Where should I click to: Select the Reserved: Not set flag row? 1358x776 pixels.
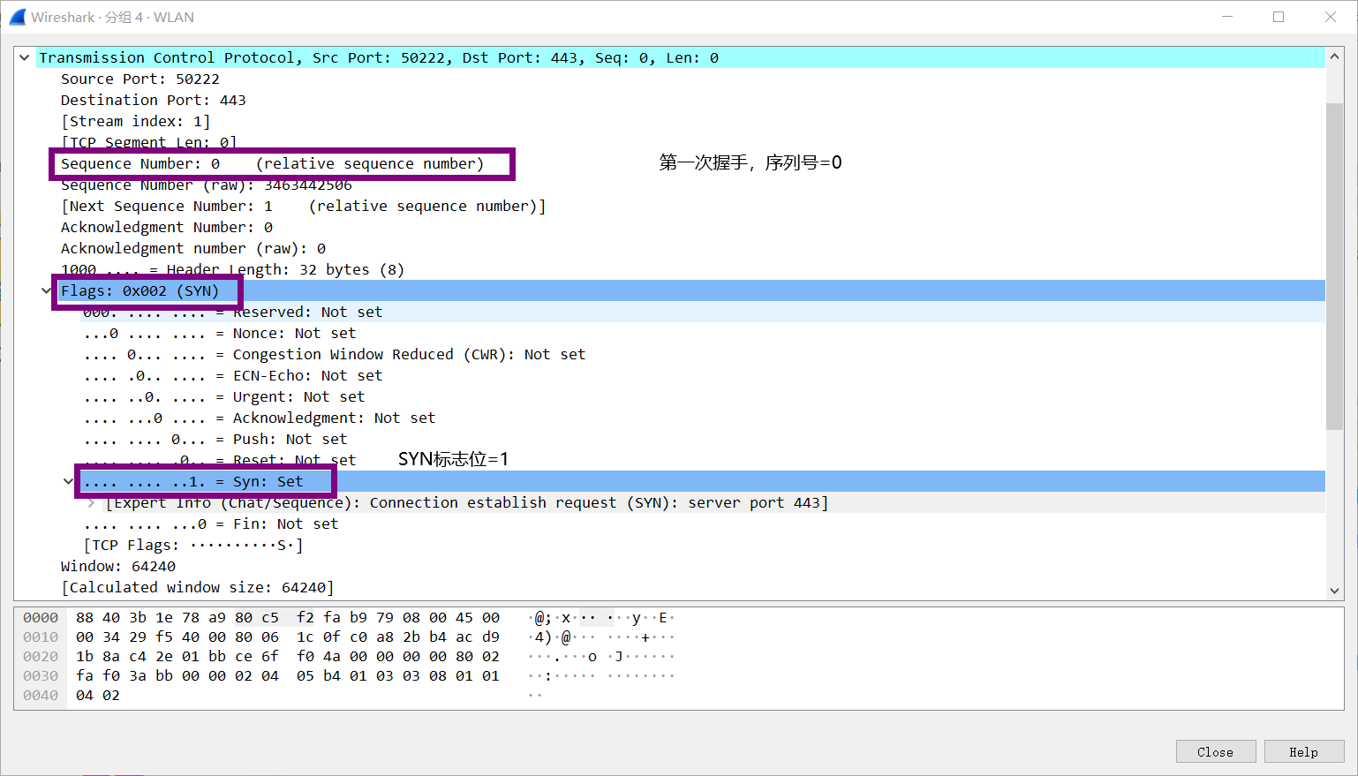coord(232,312)
